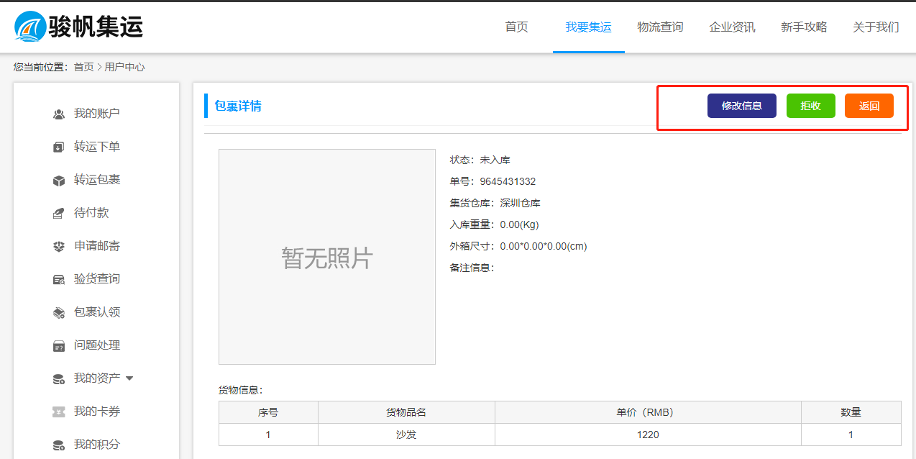
Task: Click the orange 返回 button
Action: click(869, 106)
